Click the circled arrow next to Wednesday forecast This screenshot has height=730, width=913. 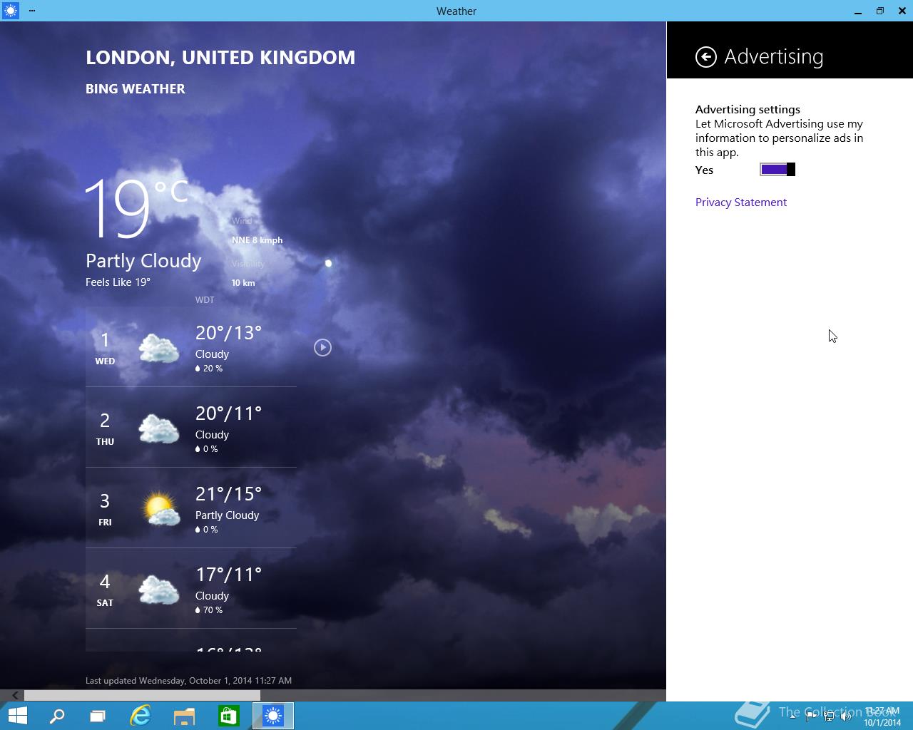click(x=322, y=347)
